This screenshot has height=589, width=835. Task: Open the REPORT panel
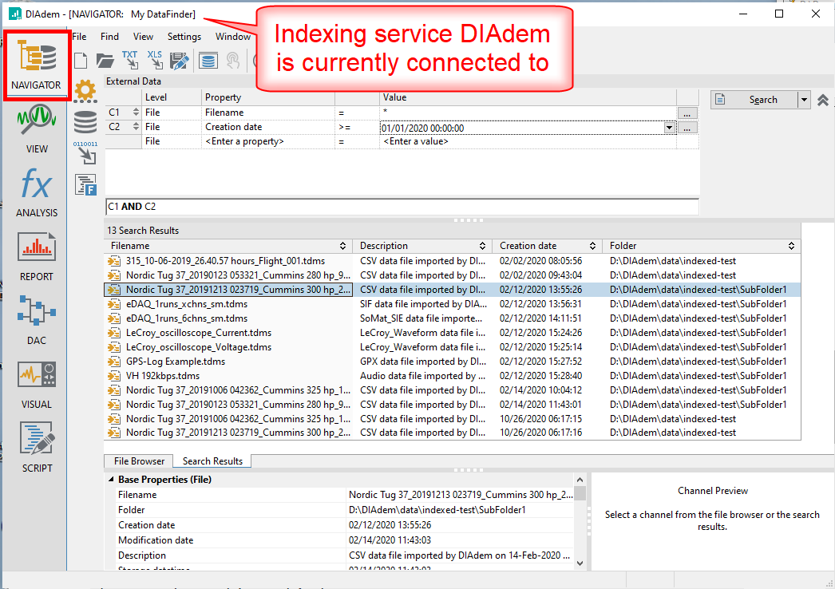coord(37,257)
